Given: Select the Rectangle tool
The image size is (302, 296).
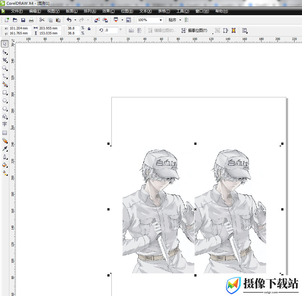Looking at the screenshot, I should (x=5, y=93).
